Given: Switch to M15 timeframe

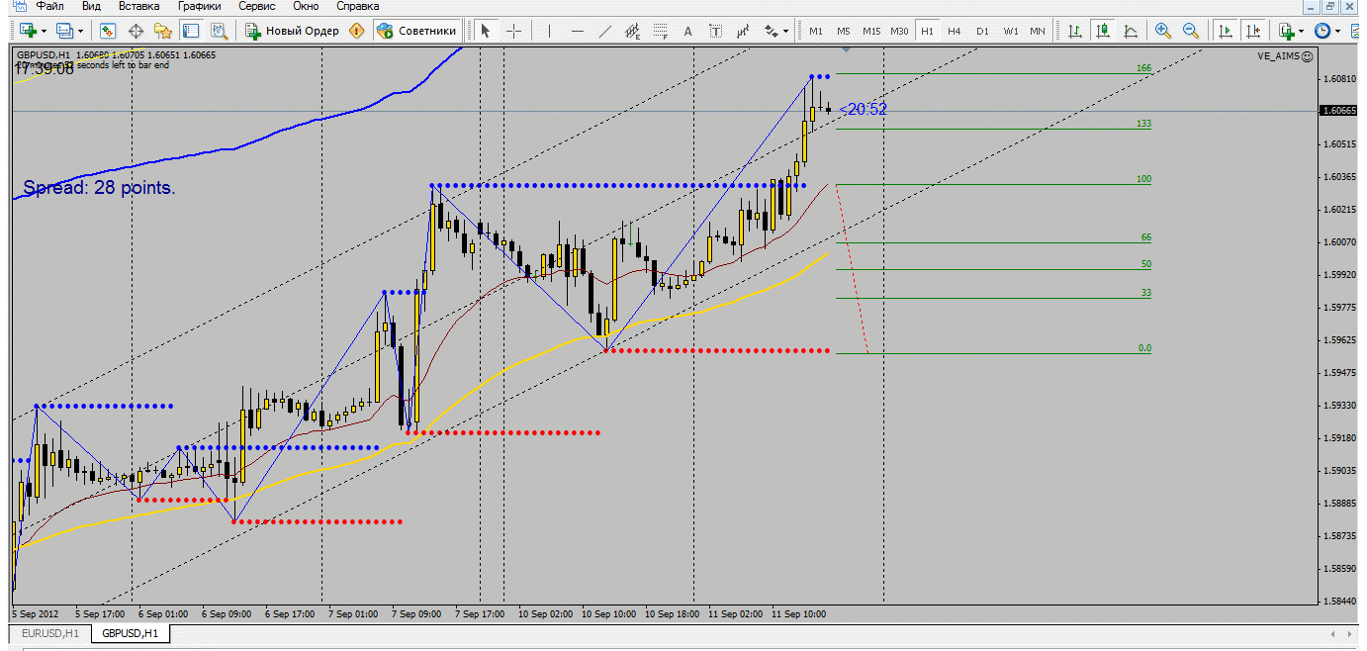Looking at the screenshot, I should [871, 31].
